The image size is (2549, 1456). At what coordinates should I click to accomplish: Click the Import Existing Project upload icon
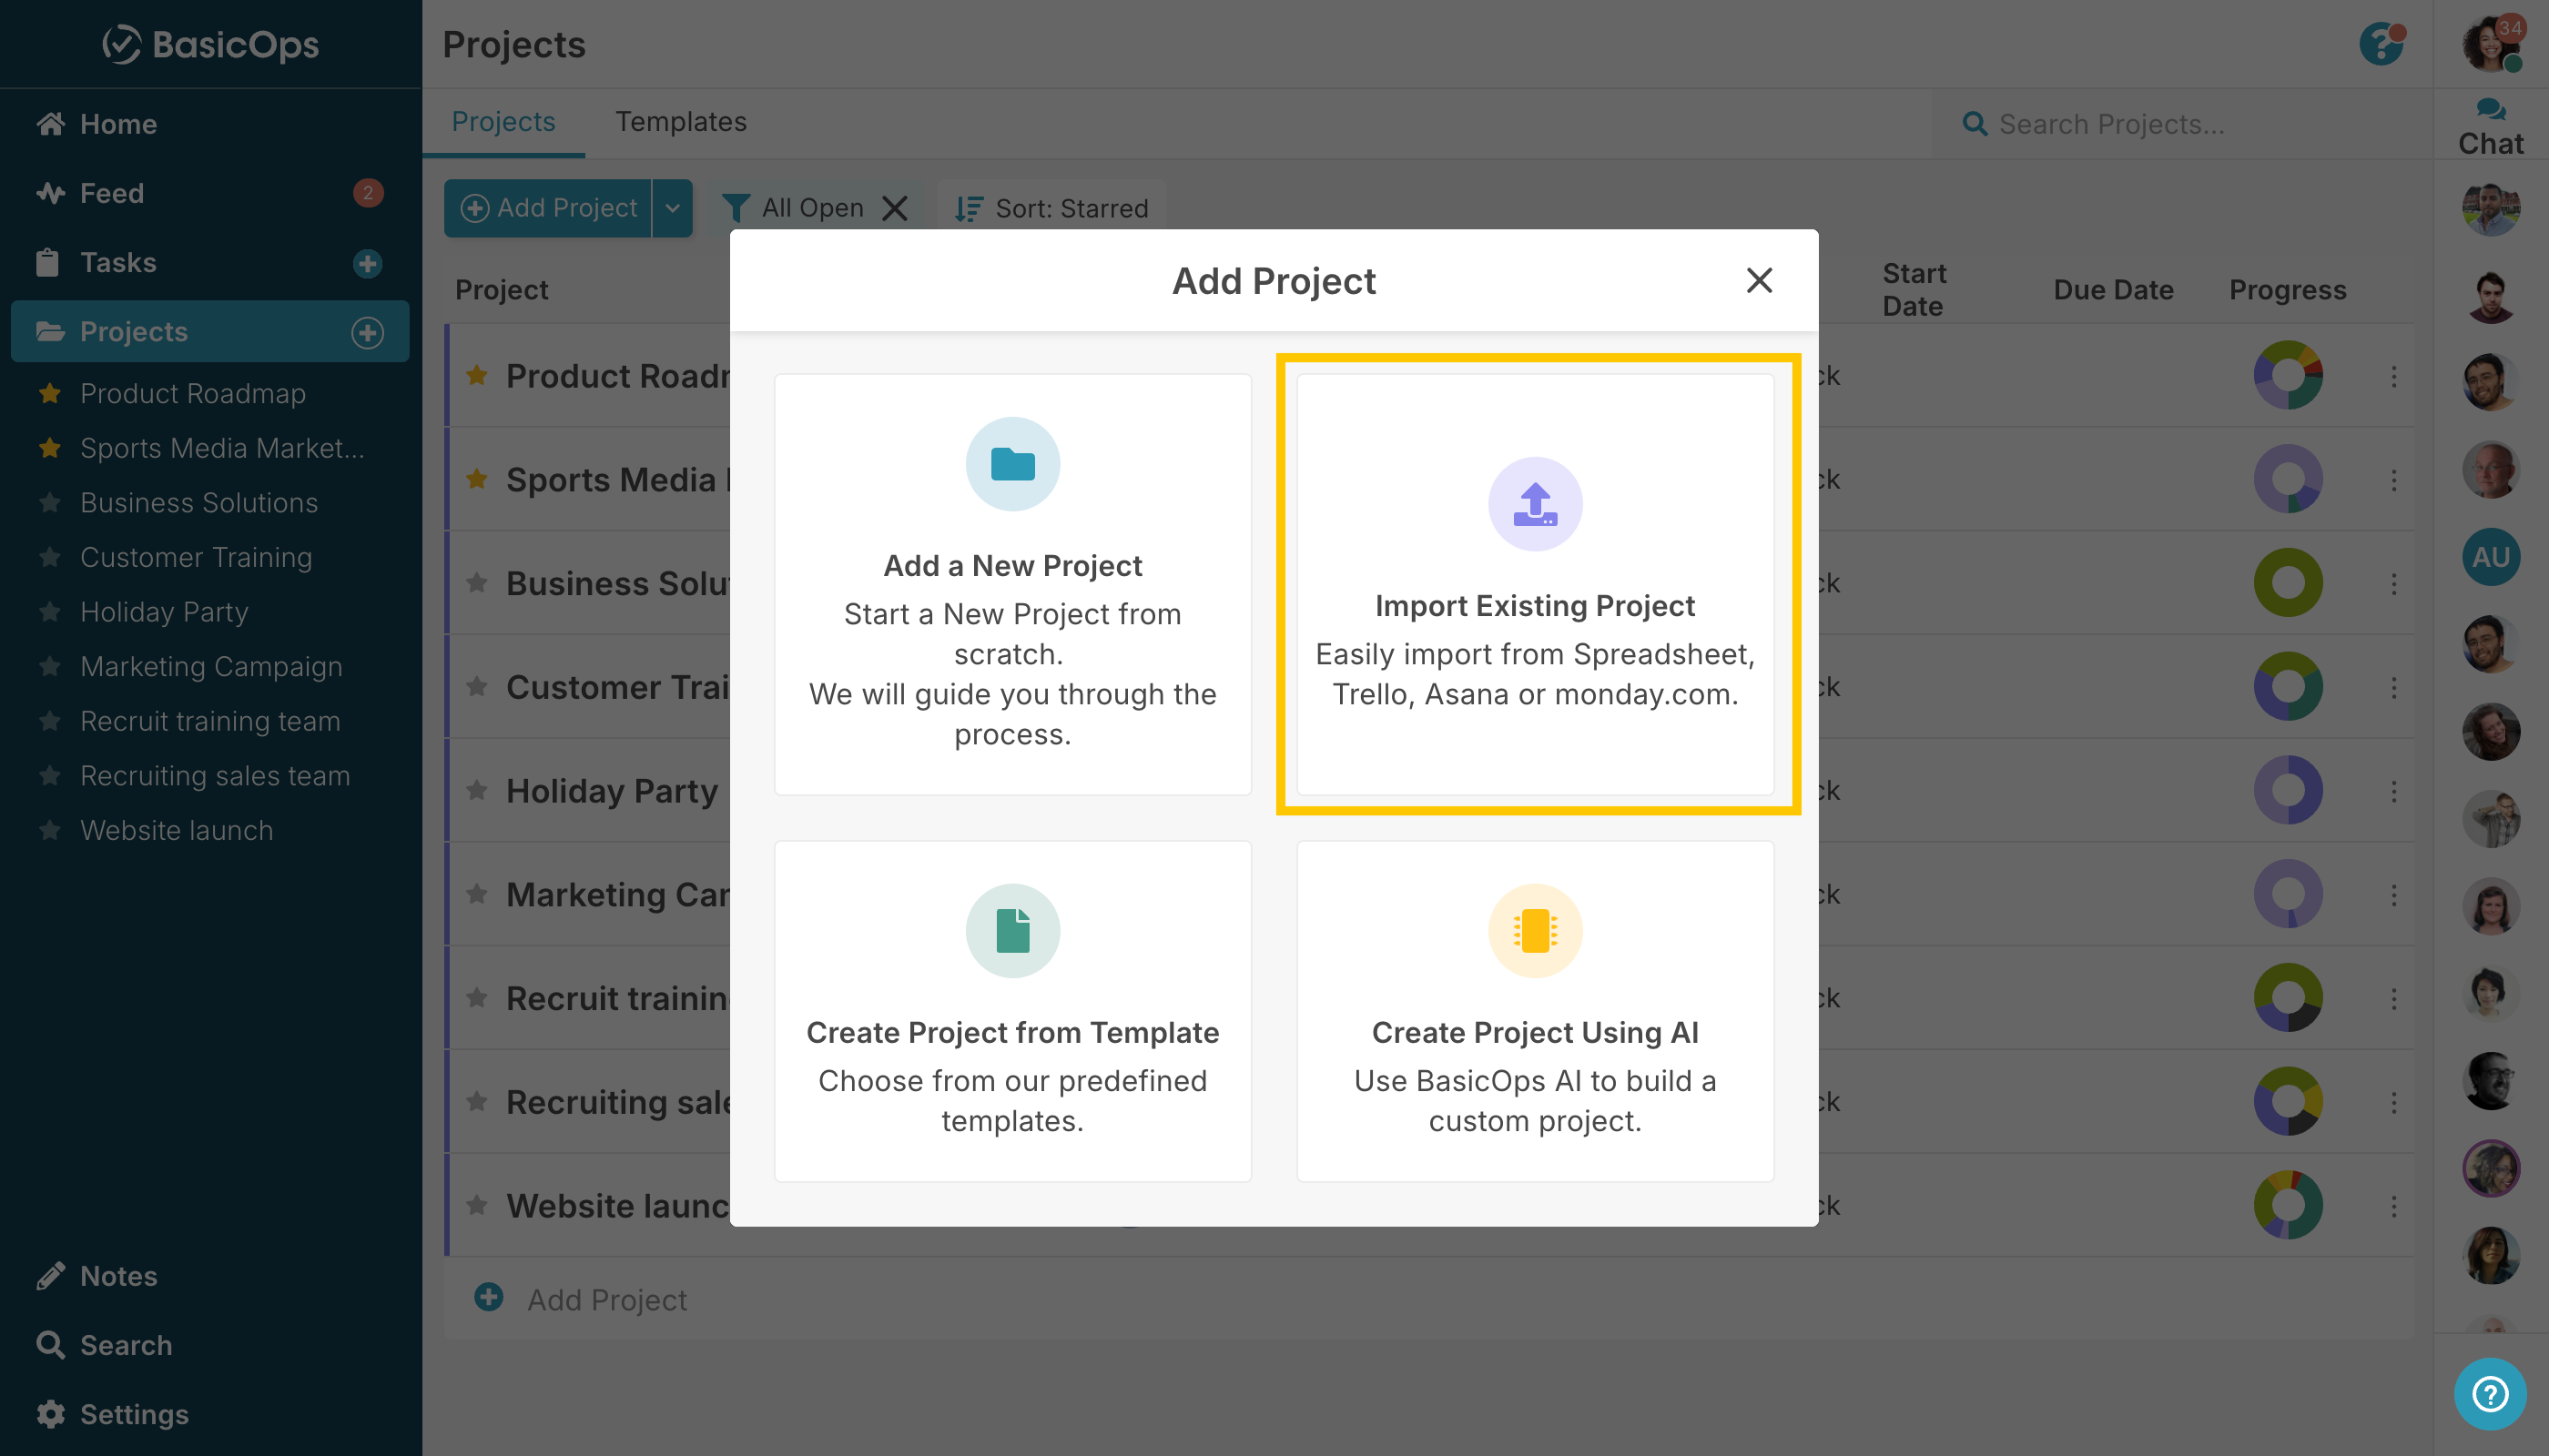[1535, 504]
